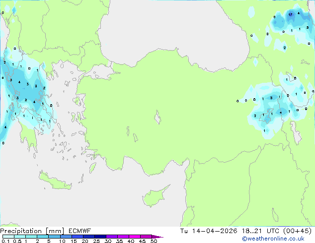Click legend label '0.1'
Image resolution: width=315 pixels, height=243 pixels.
[5, 241]
